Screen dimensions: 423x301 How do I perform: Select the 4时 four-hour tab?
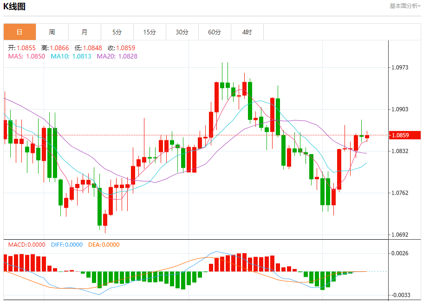click(247, 32)
